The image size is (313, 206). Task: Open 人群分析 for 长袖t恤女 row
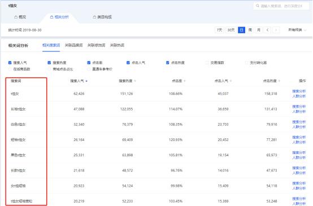299,112
